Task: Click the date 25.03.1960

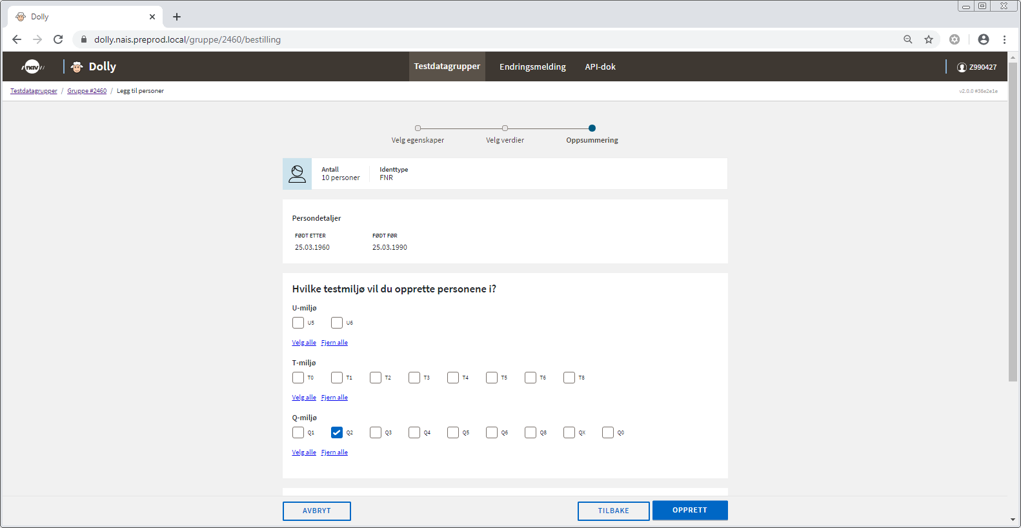Action: 312,247
